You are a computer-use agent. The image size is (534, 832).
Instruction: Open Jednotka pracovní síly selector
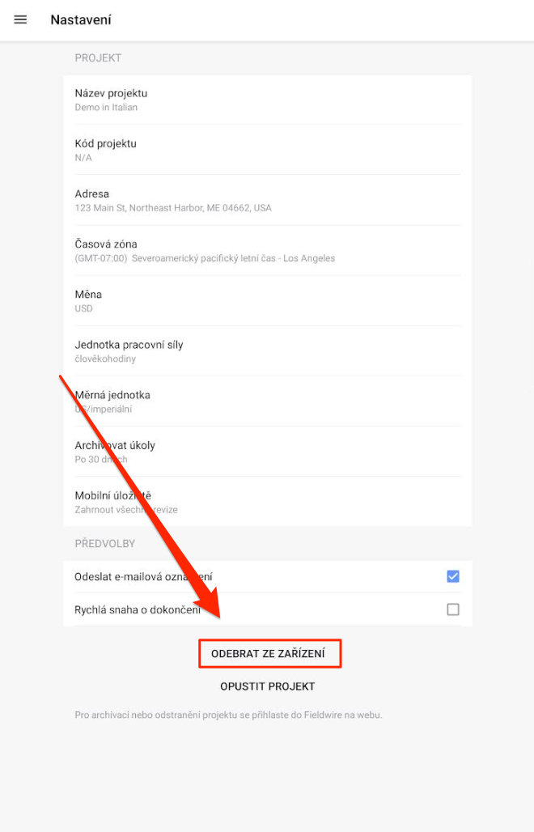pos(267,351)
